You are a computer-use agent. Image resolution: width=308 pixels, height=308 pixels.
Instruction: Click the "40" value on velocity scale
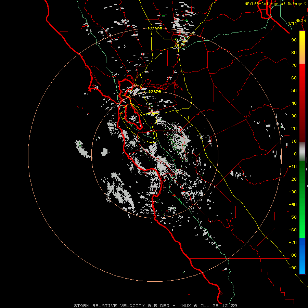pos(294,103)
